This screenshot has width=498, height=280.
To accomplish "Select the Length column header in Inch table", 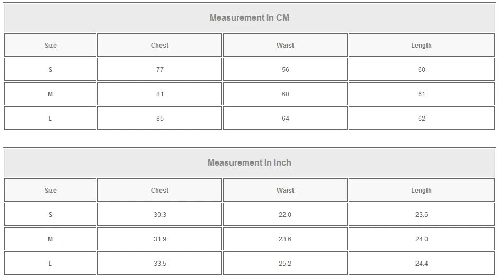I will click(x=421, y=191).
